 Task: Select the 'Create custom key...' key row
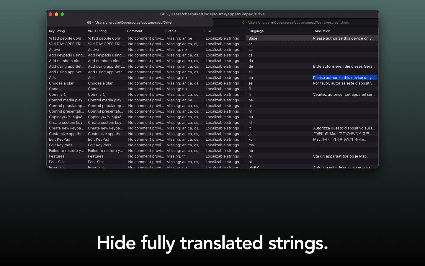146,122
